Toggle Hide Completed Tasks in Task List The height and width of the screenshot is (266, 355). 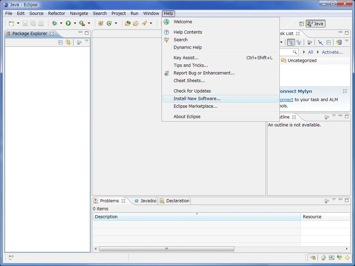coord(320,42)
